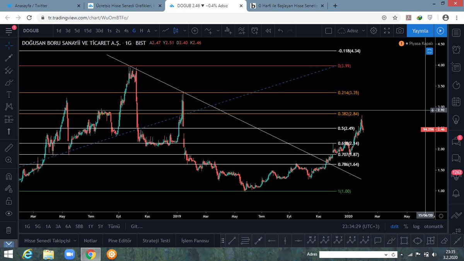
Task: Open Zoom from the taskbar
Action: point(70,254)
